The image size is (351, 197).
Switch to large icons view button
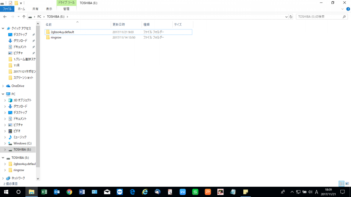pos(347,184)
